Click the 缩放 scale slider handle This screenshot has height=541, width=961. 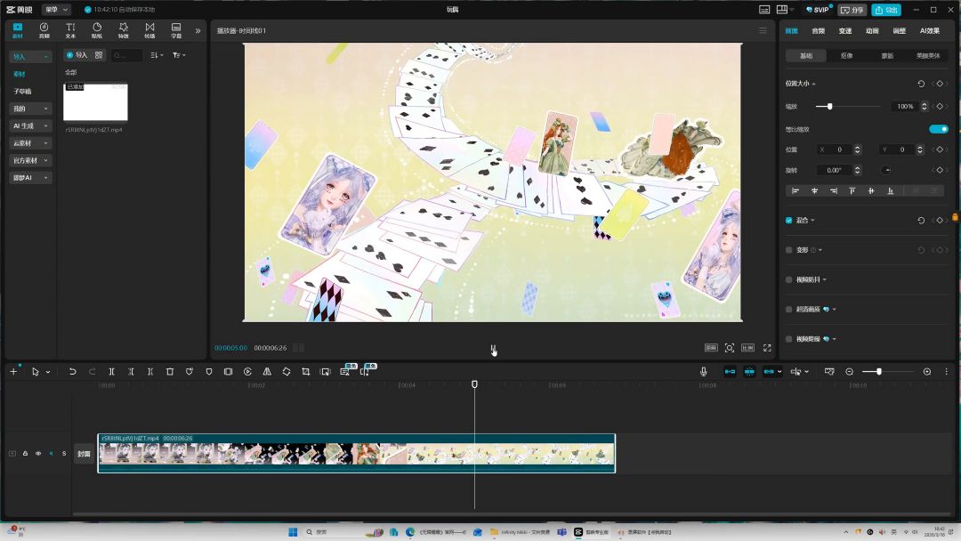[x=830, y=106]
